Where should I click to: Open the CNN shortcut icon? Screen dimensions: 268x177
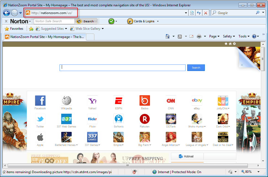(x=171, y=100)
